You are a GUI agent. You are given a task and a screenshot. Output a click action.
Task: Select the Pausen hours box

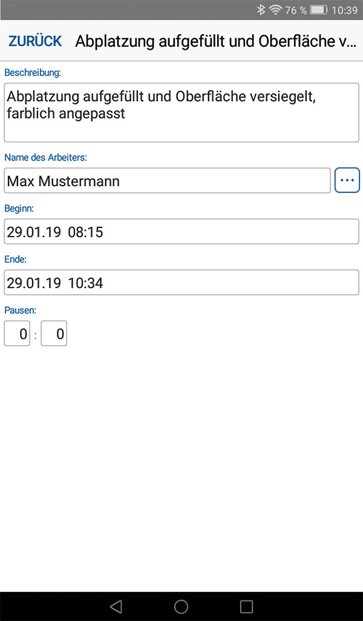coord(17,334)
